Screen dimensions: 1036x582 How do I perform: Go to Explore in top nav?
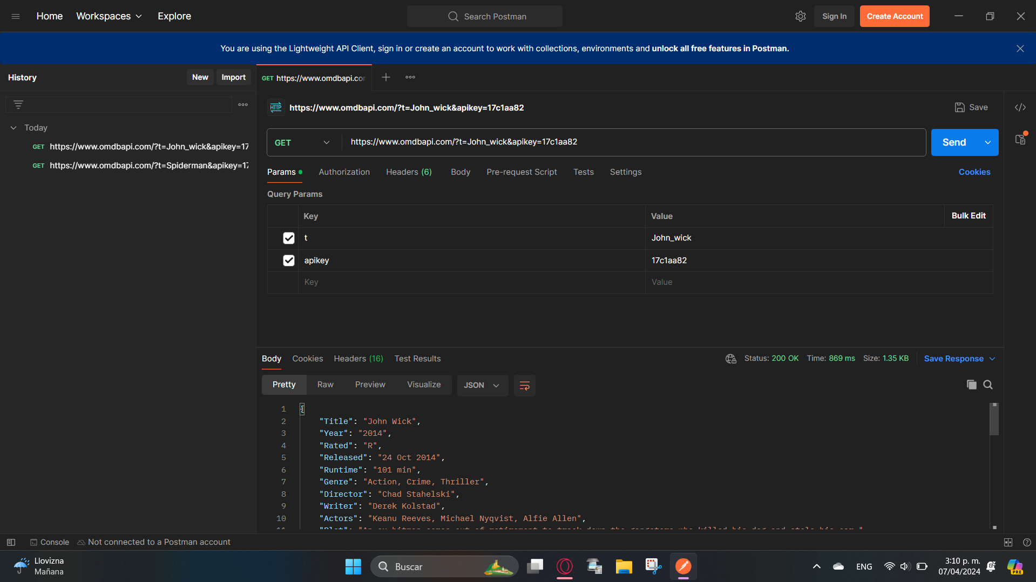(174, 16)
